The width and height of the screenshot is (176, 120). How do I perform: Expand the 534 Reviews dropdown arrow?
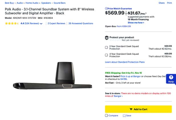pos(41,24)
